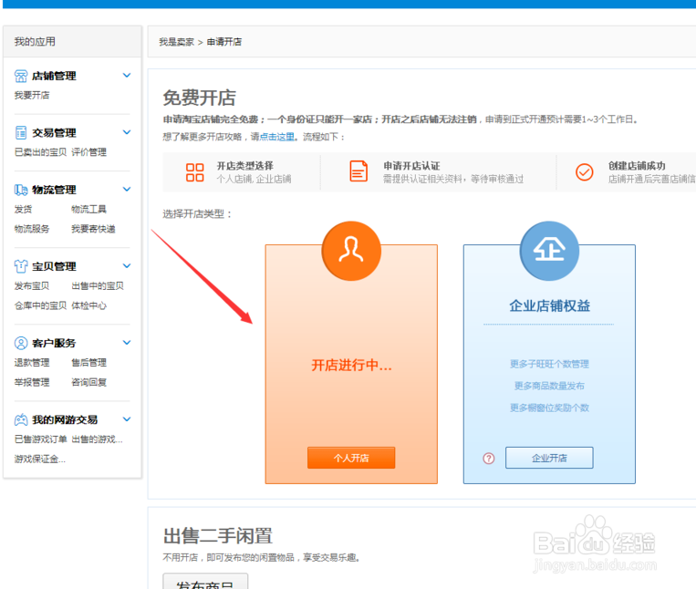
Task: Click the 企业开店 button
Action: 549,458
